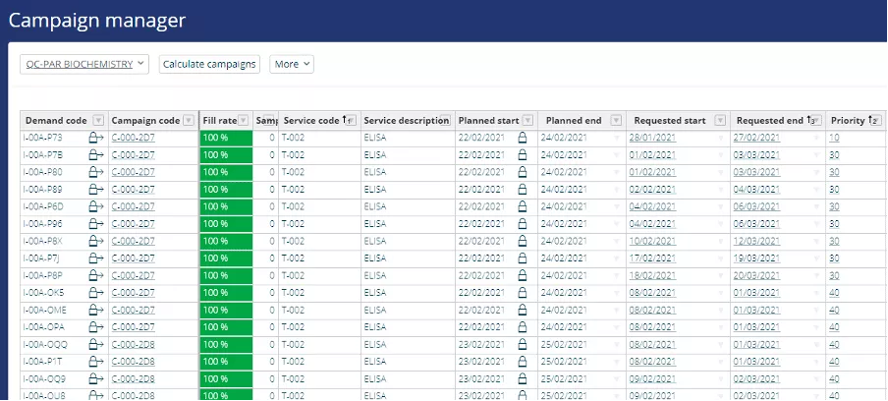Toggle planned start padlock in I-00A-P7J row
Viewport: 888px width, 401px height.
pos(523,258)
